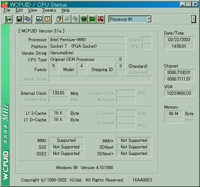The image size is (200, 187).
Task: Click the Exit door icon in toolbar
Action: [8, 19]
